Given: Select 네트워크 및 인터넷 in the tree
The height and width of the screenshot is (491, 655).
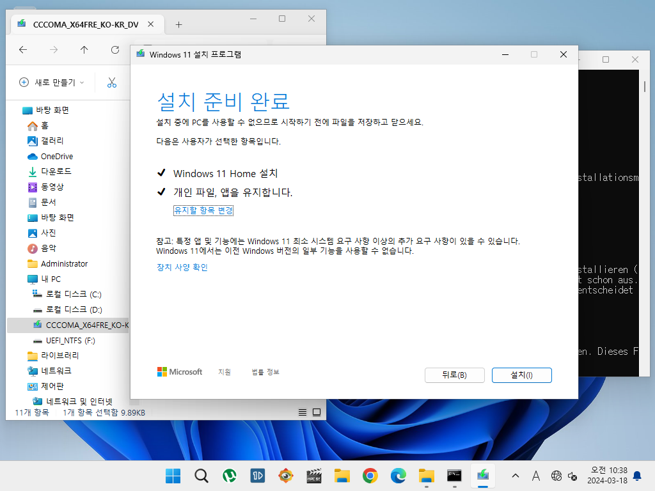Looking at the screenshot, I should pyautogui.click(x=73, y=401).
